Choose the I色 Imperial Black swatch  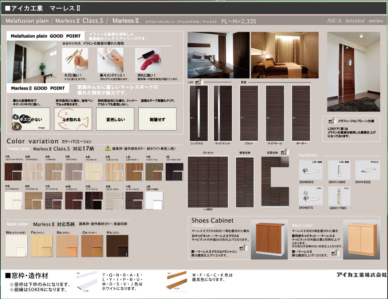click(174, 172)
